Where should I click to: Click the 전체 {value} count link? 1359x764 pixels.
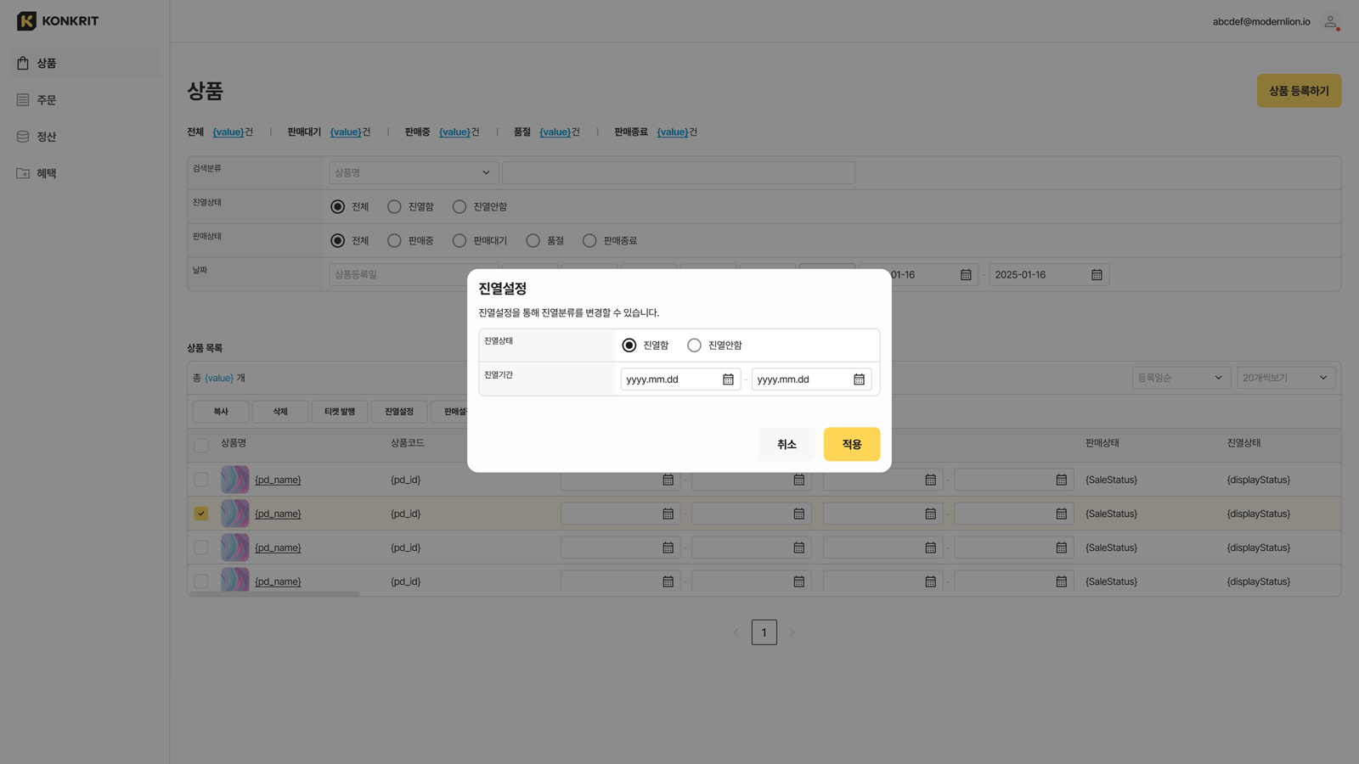tap(228, 132)
